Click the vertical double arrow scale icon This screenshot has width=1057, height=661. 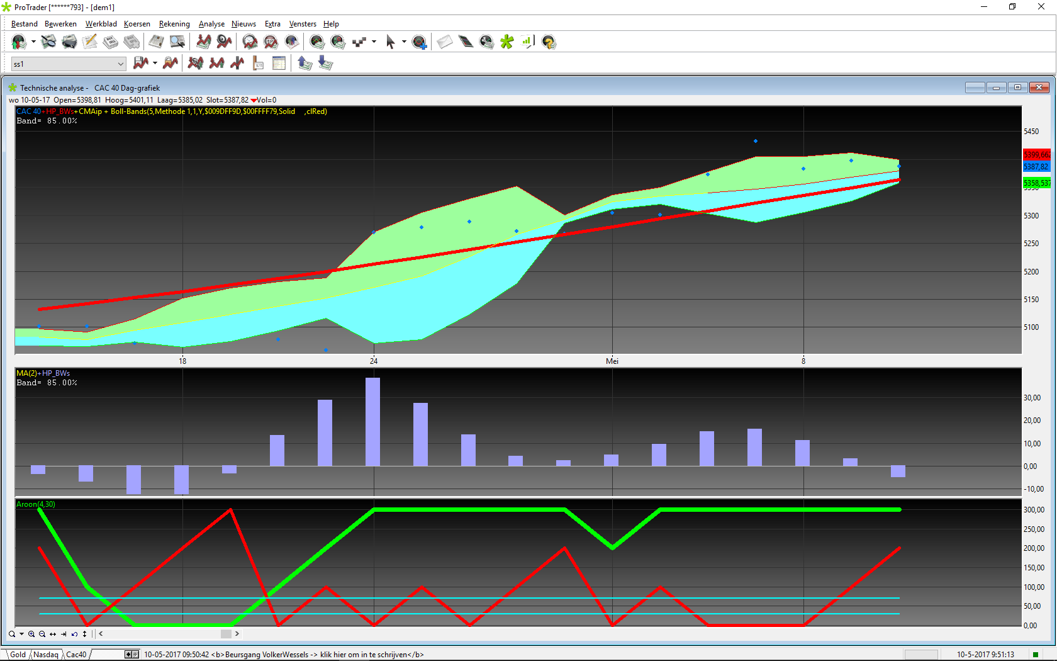[84, 634]
